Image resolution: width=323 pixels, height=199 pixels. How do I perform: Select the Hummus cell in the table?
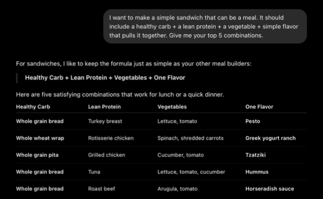click(x=257, y=172)
